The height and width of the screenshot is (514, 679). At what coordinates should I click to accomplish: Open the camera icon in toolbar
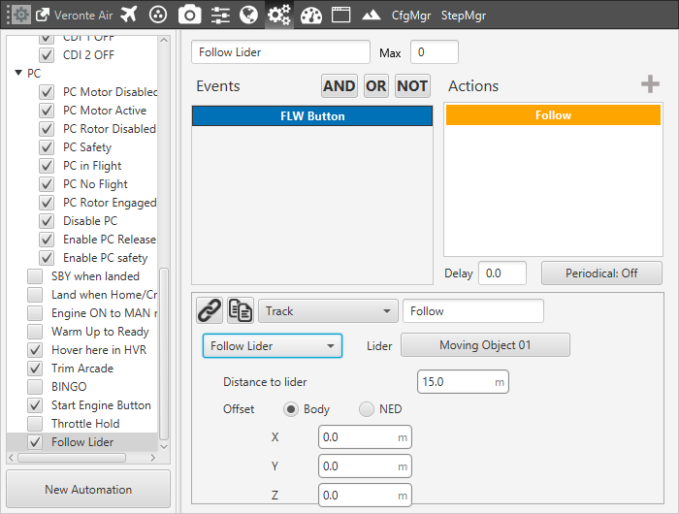tap(190, 16)
